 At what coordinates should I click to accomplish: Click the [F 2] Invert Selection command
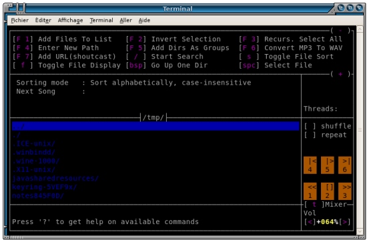(x=173, y=39)
